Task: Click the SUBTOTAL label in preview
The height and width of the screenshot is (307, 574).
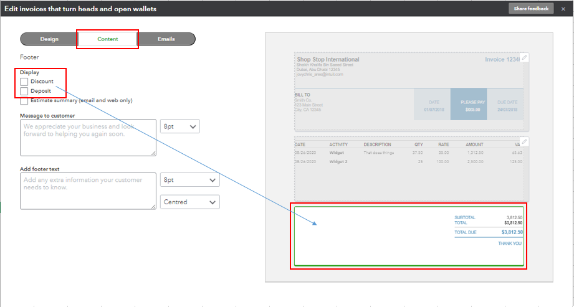Action: tap(465, 217)
